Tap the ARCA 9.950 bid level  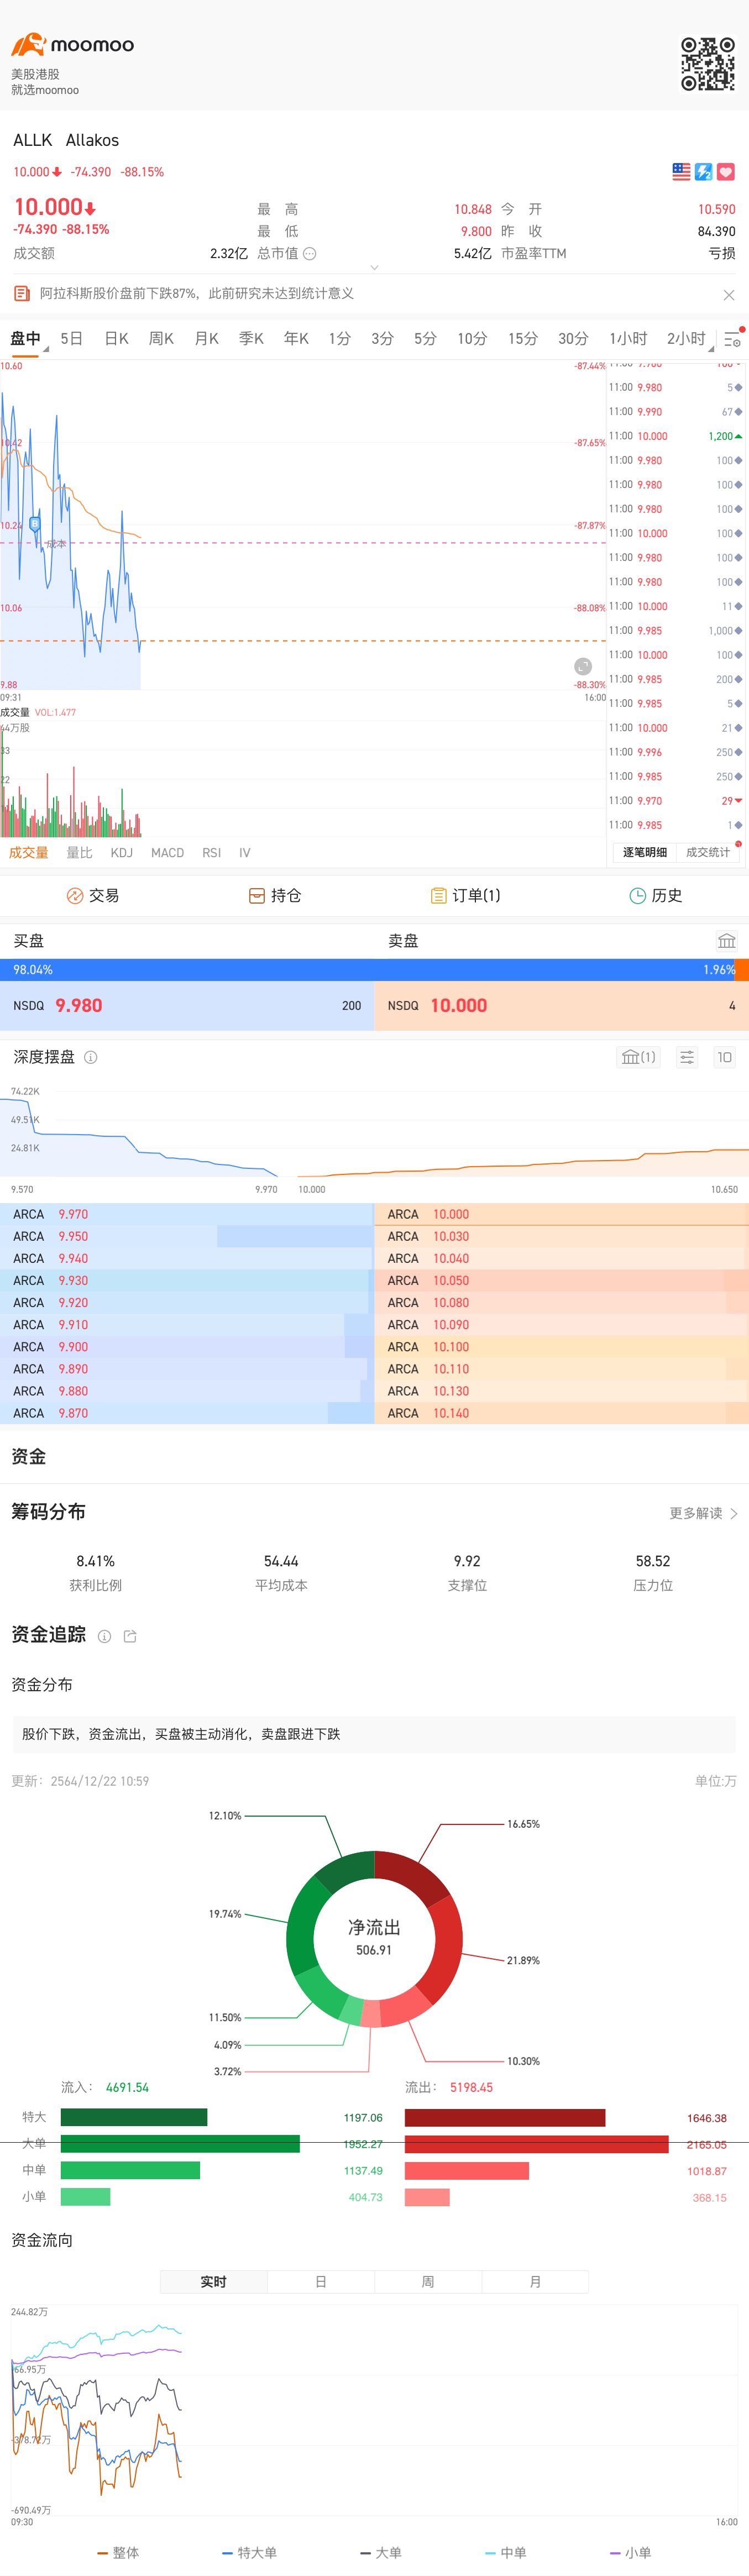click(187, 1237)
